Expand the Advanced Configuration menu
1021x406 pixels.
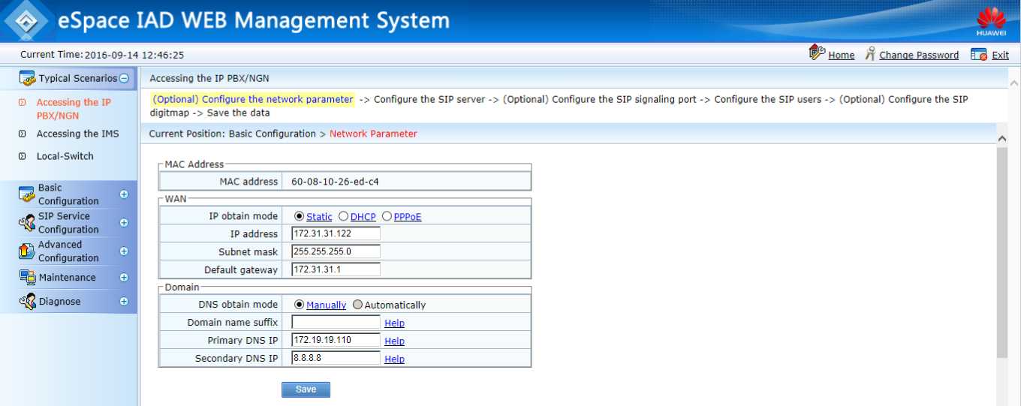point(124,251)
